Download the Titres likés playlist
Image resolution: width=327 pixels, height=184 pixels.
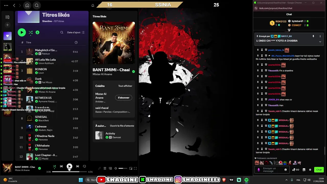[38, 32]
